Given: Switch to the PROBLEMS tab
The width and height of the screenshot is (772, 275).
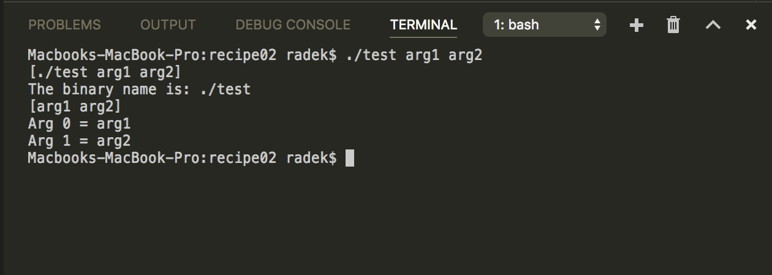Looking at the screenshot, I should (64, 25).
